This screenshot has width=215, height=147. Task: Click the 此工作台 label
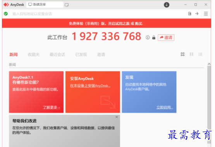57,37
